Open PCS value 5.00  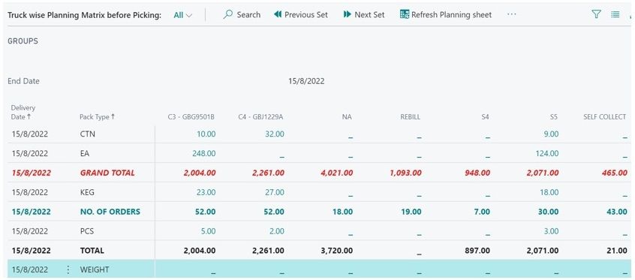(208, 231)
